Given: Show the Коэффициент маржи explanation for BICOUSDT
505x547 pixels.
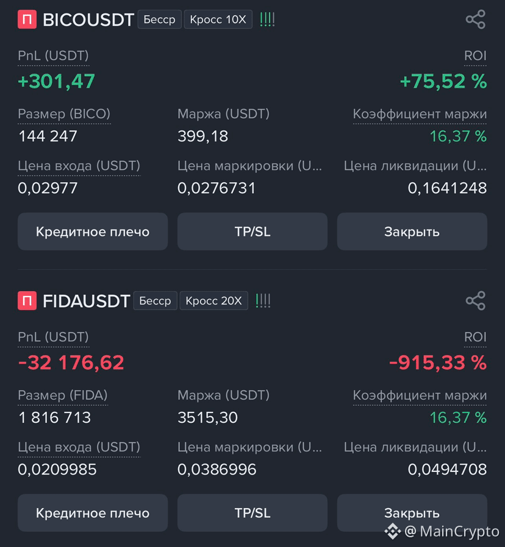Looking at the screenshot, I should click(x=420, y=115).
